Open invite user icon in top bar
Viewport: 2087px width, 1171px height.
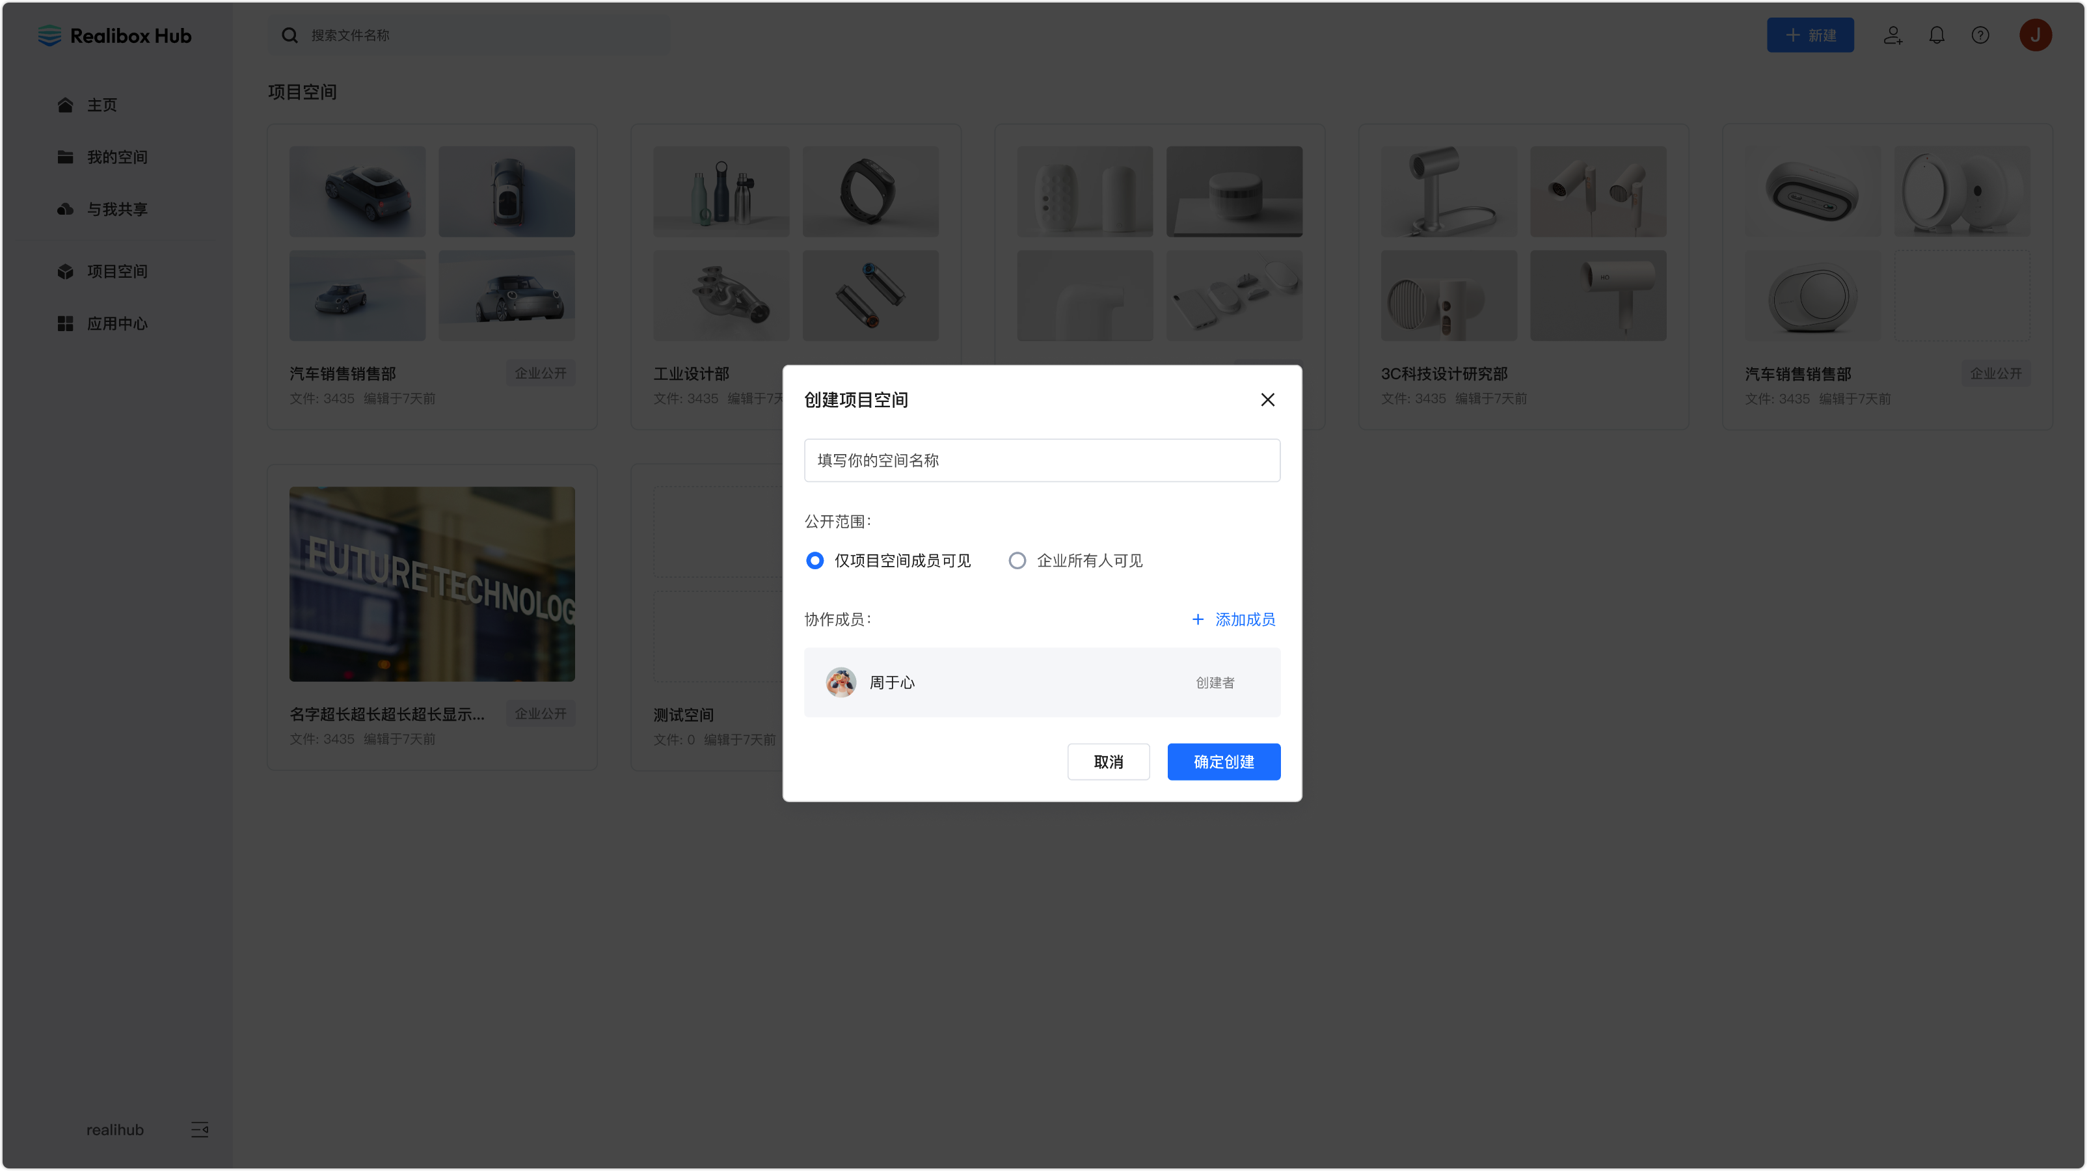(x=1892, y=36)
